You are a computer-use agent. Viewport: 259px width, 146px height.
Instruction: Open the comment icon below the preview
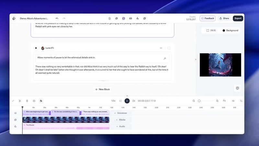click(x=237, y=88)
